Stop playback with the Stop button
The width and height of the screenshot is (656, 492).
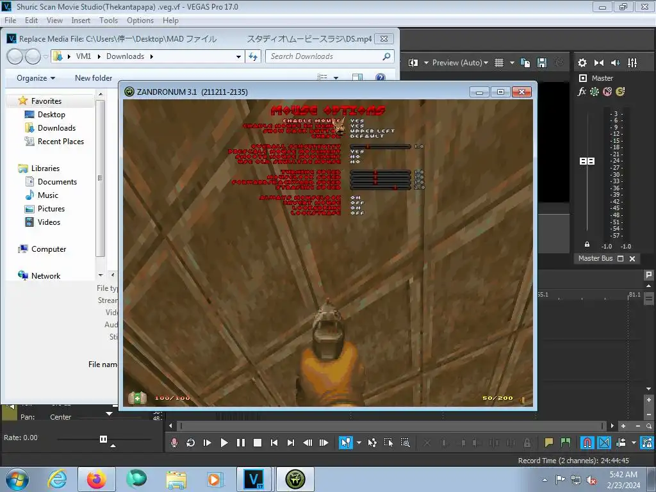tap(258, 443)
